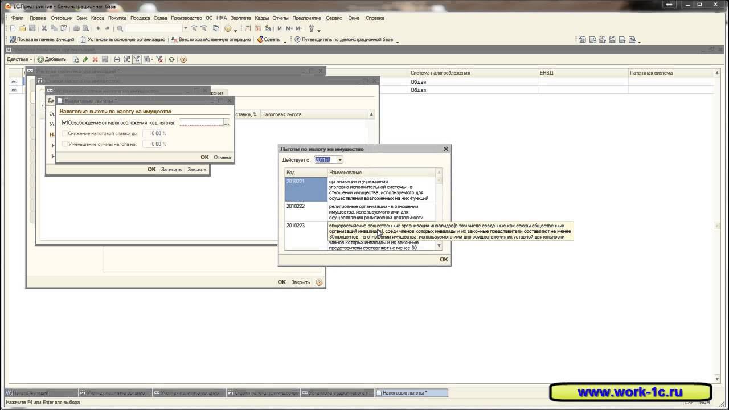This screenshot has width=729, height=410.
Task: Click the Наименование column header
Action: [382, 173]
